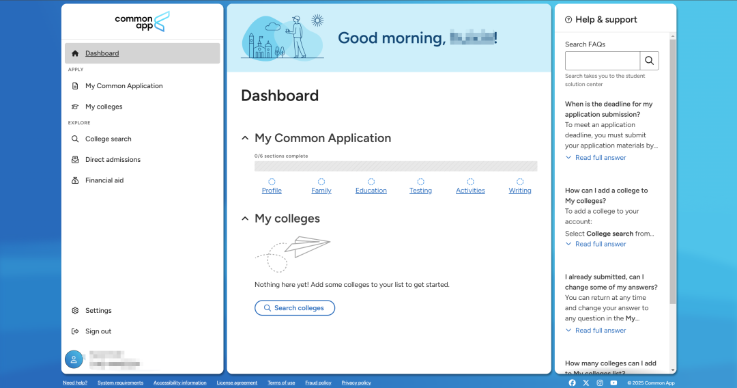This screenshot has width=737, height=388.
Task: Click the Help & support question mark icon
Action: click(568, 20)
